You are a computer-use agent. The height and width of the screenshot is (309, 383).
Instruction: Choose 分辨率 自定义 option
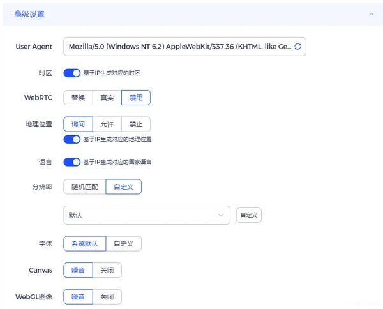(x=124, y=187)
